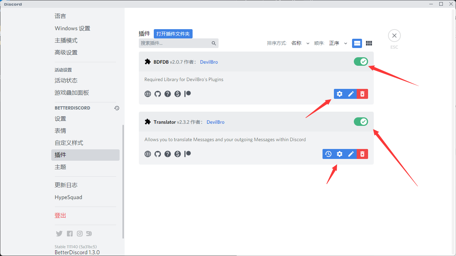Viewport: 456px width, 256px height.
Task: Switch to list view layout
Action: (357, 43)
